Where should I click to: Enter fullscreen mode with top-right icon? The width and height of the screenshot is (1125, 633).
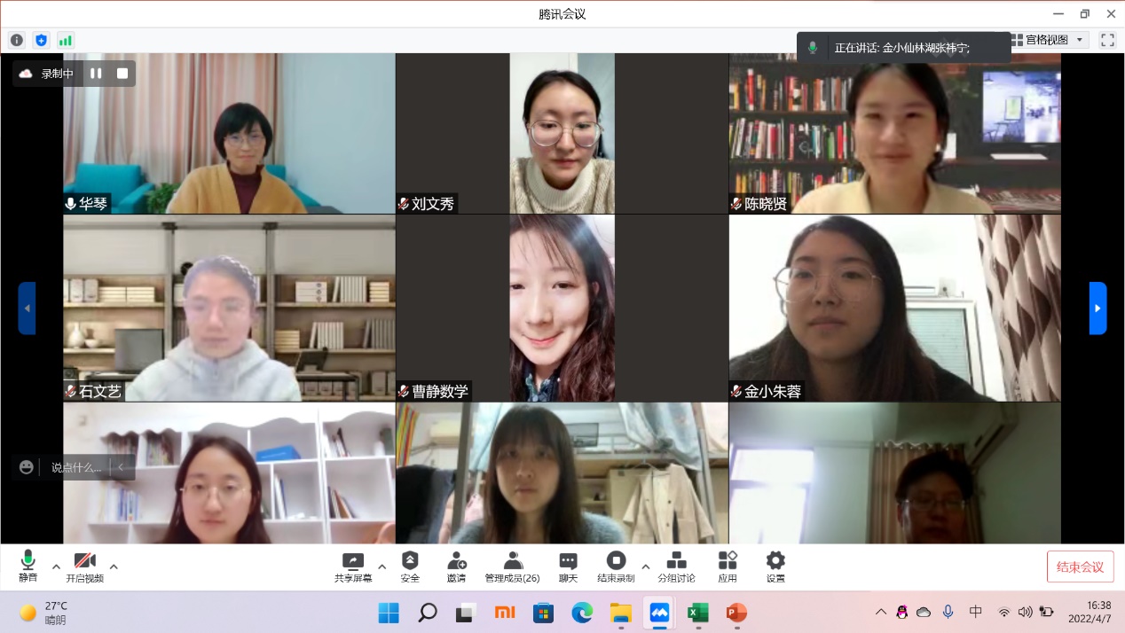(1107, 40)
